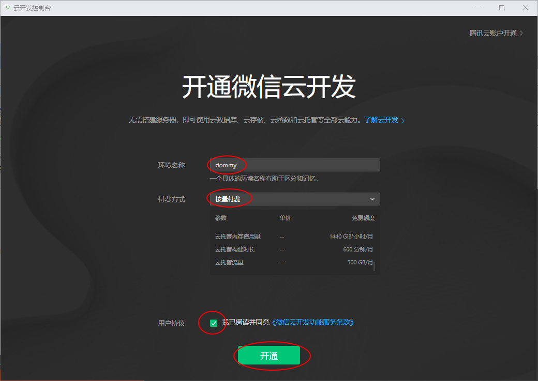Click the 云托管内存使用量 row label
The image size is (538, 381).
238,236
